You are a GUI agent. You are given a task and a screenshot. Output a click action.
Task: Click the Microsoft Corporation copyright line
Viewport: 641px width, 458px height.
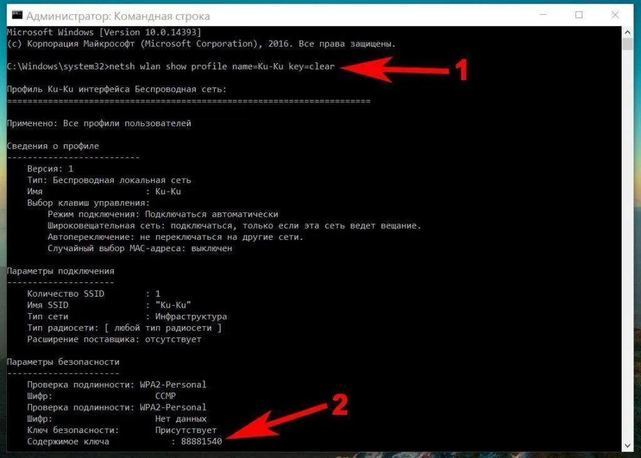pos(201,44)
